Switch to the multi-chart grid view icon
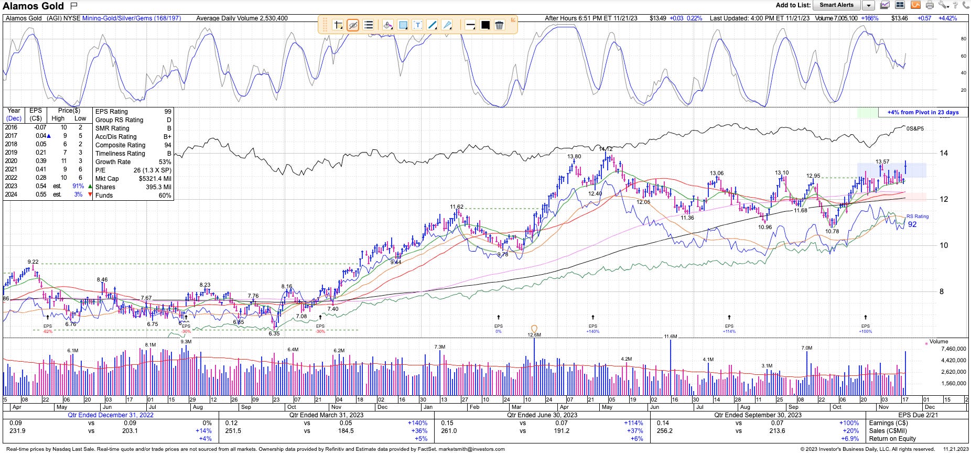This screenshot has height=455, width=971. 900,5
